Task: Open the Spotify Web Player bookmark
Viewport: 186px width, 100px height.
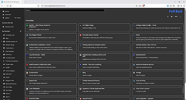Action: pyautogui.click(x=51, y=28)
